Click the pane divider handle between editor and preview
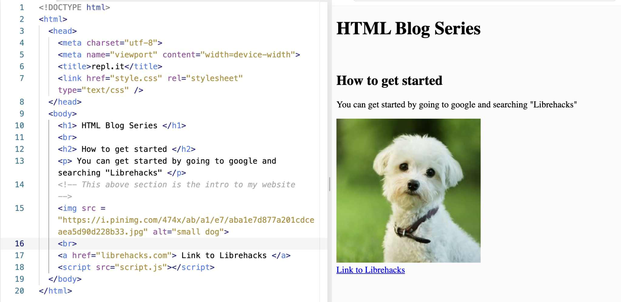Image resolution: width=621 pixels, height=302 pixels. 330,184
